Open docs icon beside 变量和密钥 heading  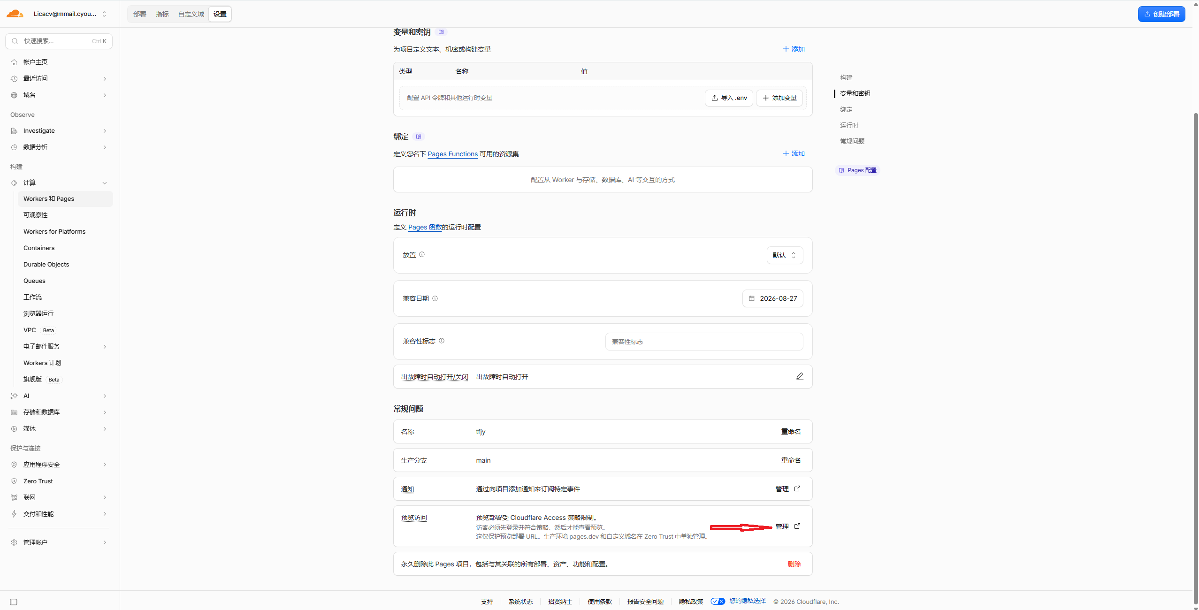[441, 32]
